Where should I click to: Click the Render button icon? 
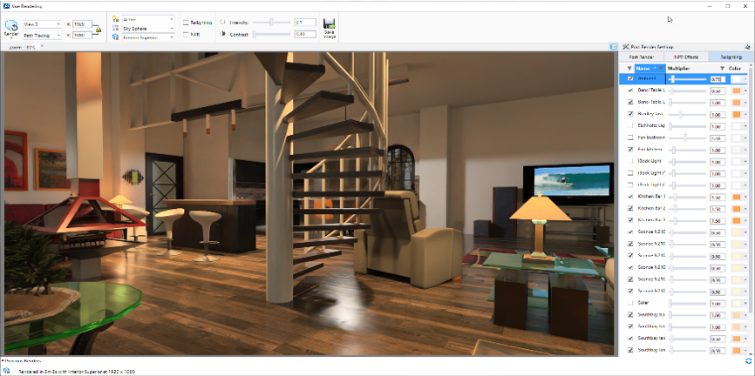click(11, 24)
